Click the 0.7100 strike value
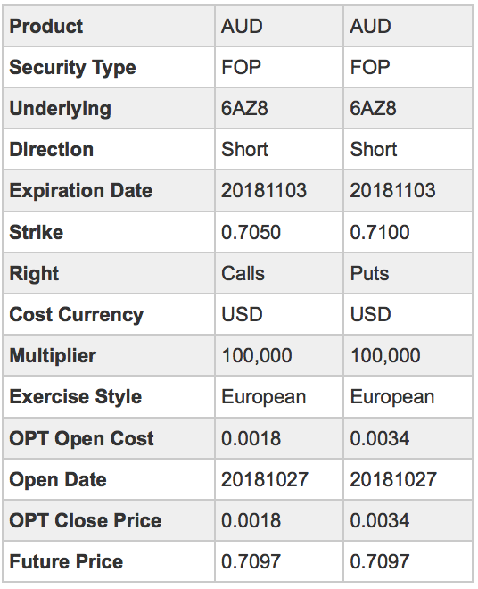478x589 pixels. click(380, 232)
